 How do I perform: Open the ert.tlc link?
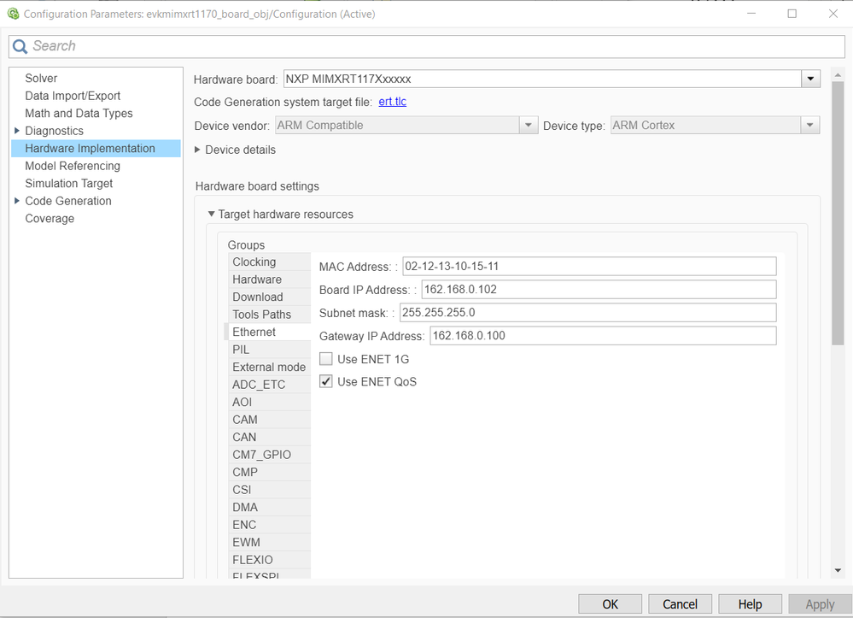click(x=392, y=102)
